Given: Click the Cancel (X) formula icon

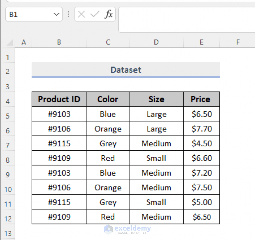Looking at the screenshot, I should [81, 14].
